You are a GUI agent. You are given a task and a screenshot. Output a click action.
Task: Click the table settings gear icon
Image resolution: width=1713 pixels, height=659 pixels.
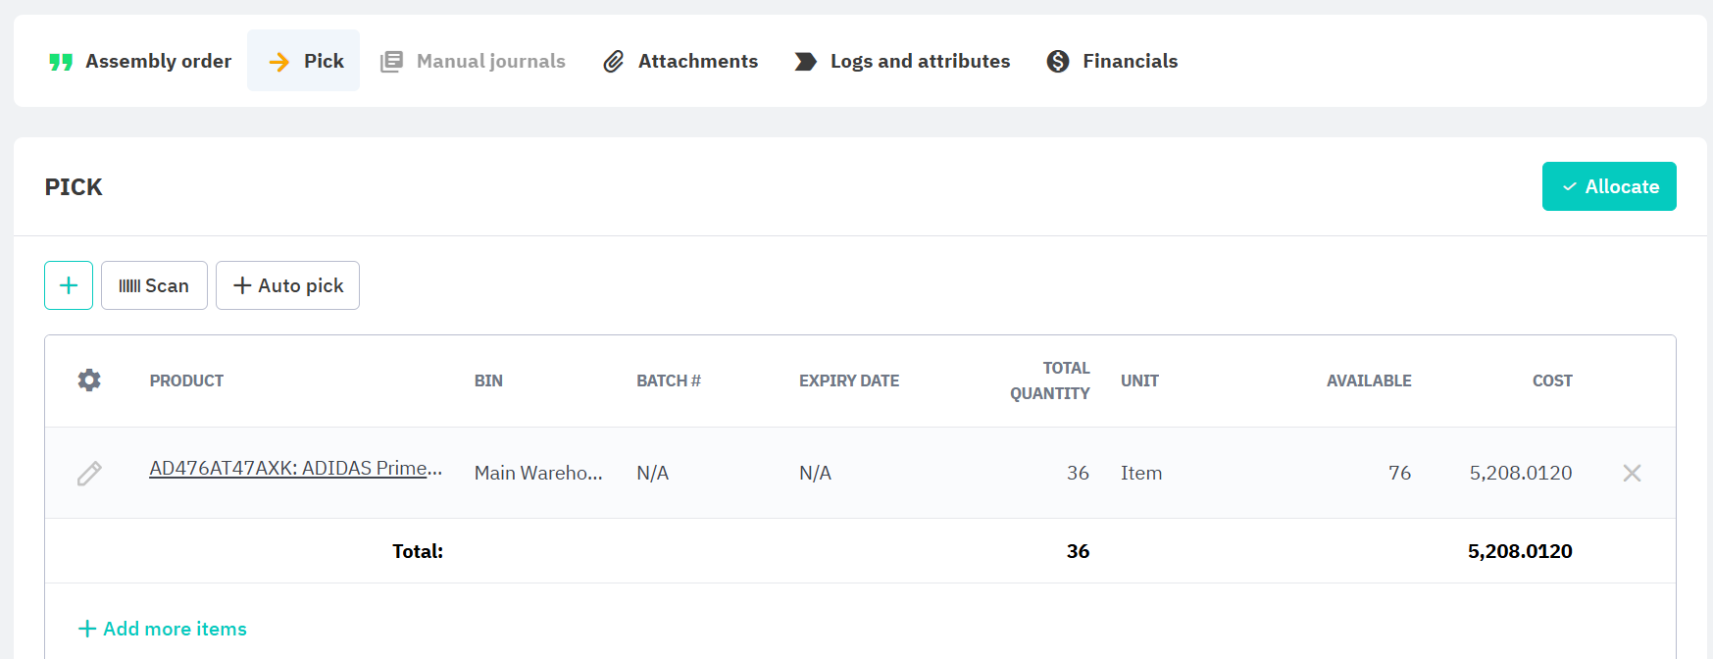pyautogui.click(x=89, y=380)
